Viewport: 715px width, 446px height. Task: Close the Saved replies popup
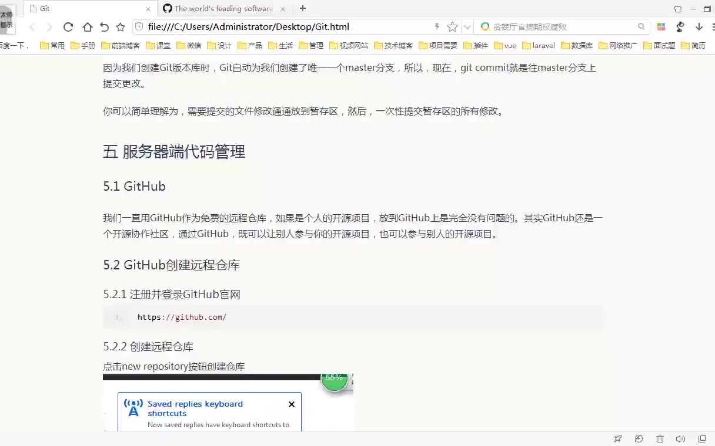point(292,404)
